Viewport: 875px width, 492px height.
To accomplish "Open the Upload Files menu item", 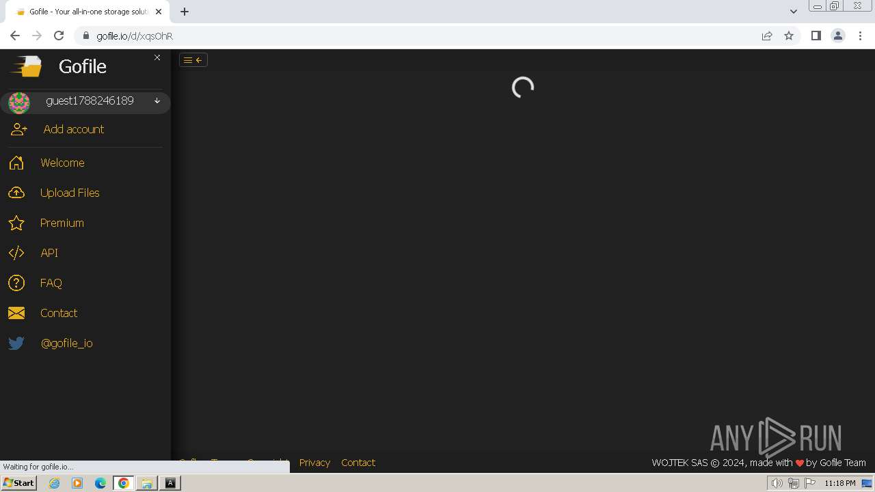I will coord(70,193).
